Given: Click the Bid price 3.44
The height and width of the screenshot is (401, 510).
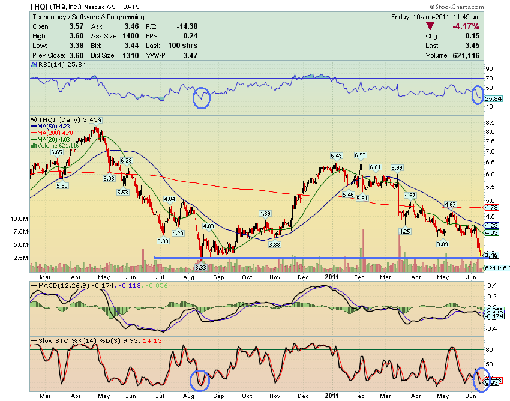Looking at the screenshot, I should [x=132, y=45].
